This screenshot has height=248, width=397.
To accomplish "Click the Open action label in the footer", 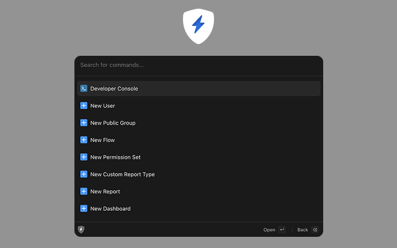I will [269, 230].
